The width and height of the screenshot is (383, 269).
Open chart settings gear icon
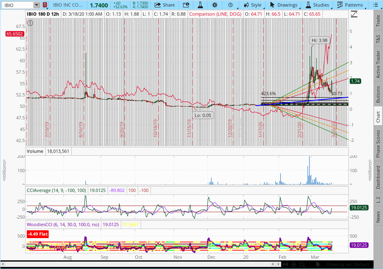point(214,5)
